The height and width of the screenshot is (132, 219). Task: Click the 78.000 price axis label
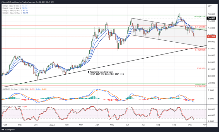(212, 83)
